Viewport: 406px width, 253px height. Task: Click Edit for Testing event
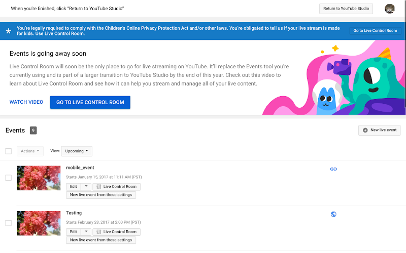[74, 232]
